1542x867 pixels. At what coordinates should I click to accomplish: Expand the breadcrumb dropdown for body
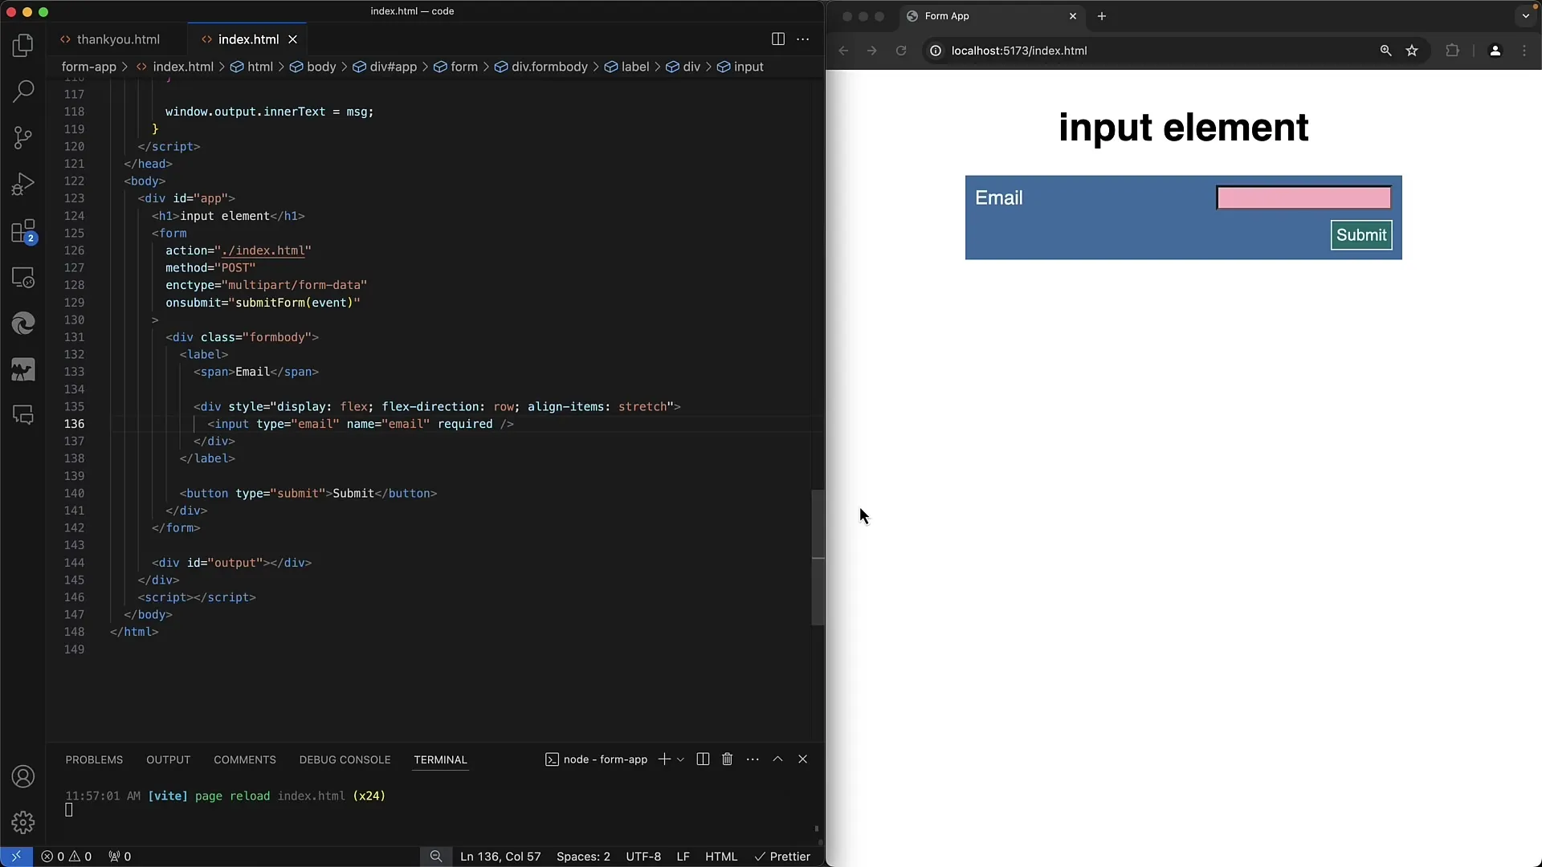[321, 66]
